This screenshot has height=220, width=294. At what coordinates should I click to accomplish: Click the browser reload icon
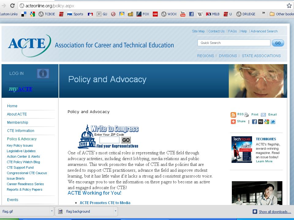[x=12, y=5]
